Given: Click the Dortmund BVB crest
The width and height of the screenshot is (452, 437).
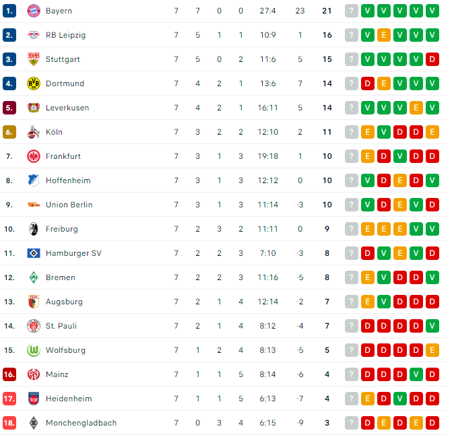Looking at the screenshot, I should point(34,83).
